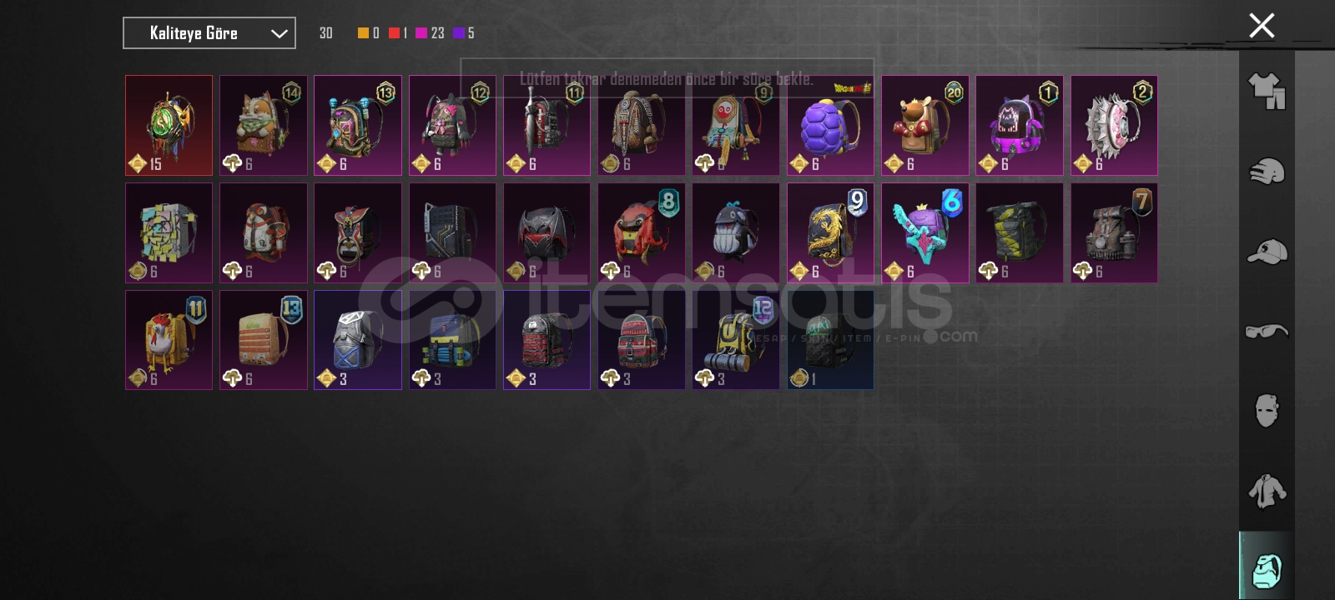Choose the spiked pink backpack labeled 2
The height and width of the screenshot is (600, 1335).
pyautogui.click(x=1114, y=126)
